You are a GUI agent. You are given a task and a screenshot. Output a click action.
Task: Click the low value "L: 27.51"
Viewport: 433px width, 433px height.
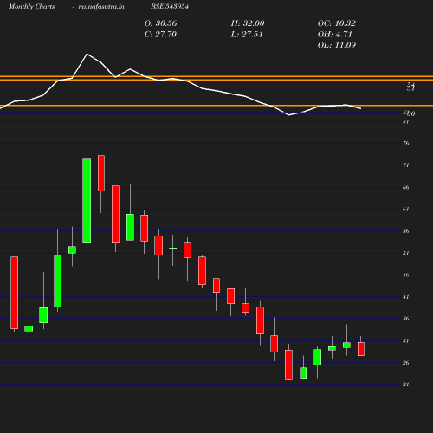click(247, 35)
